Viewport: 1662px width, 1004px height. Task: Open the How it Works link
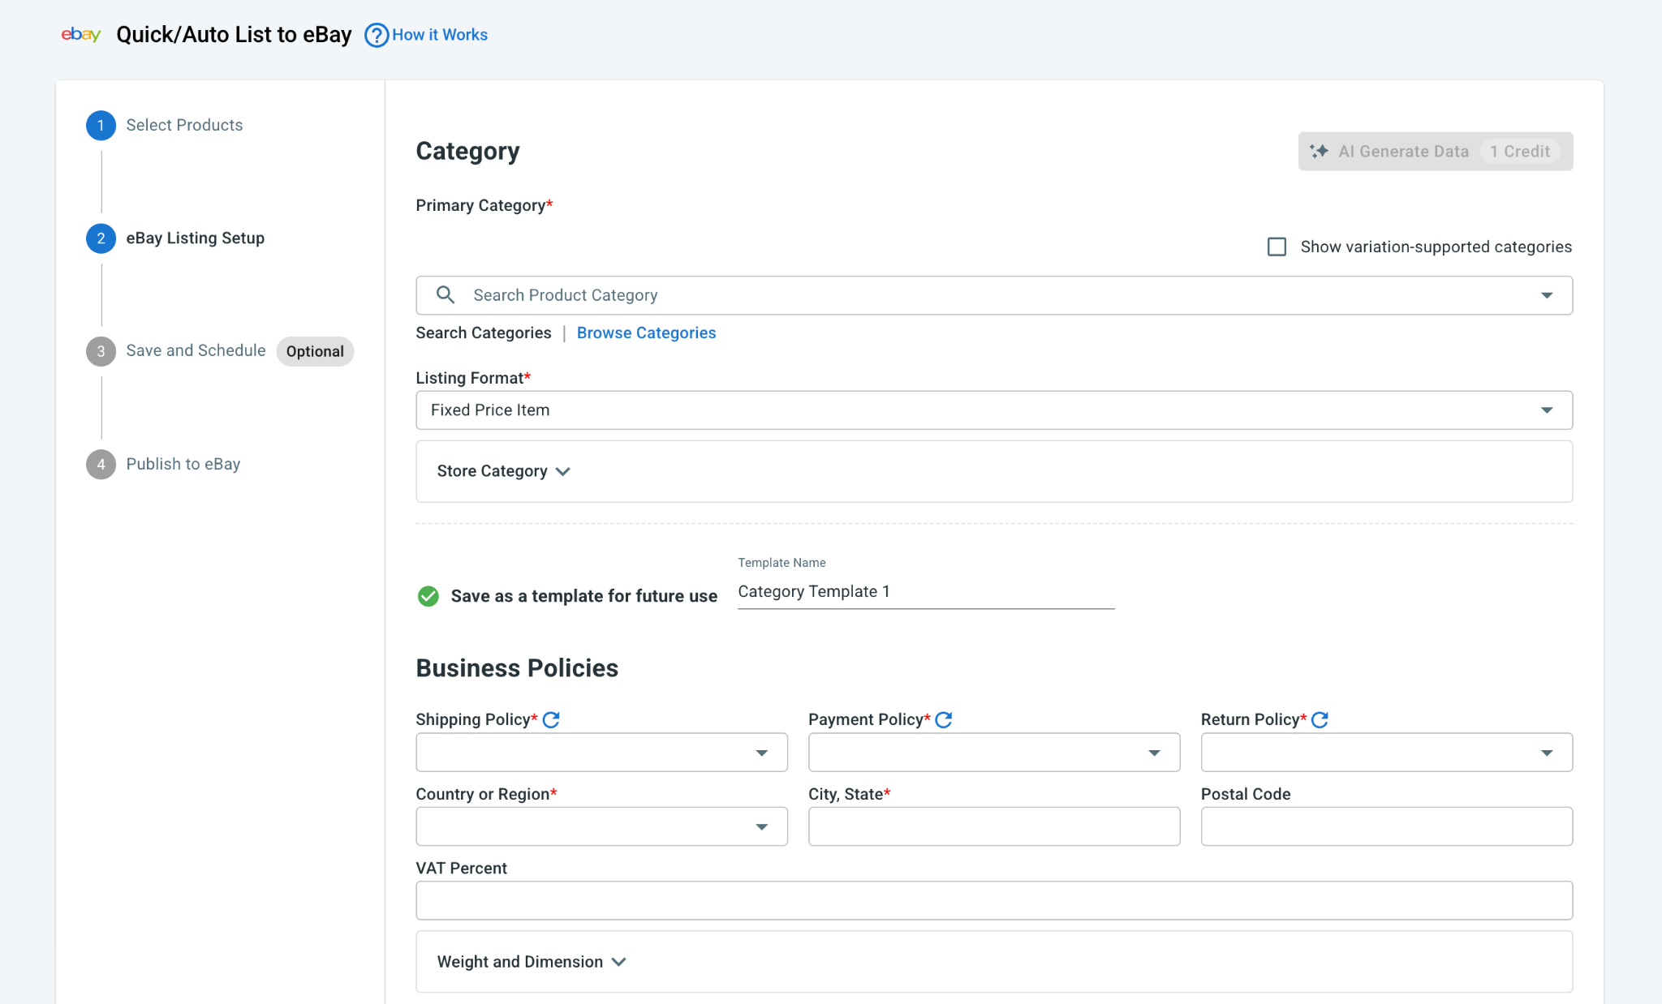click(x=440, y=35)
